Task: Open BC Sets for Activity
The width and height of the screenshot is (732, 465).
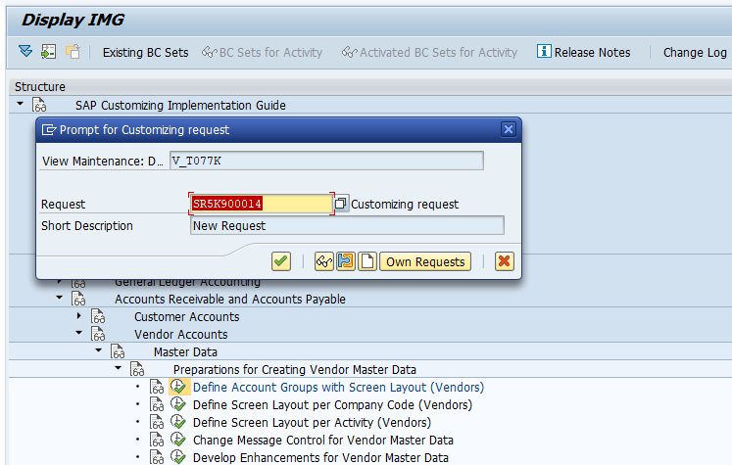Action: click(x=262, y=52)
